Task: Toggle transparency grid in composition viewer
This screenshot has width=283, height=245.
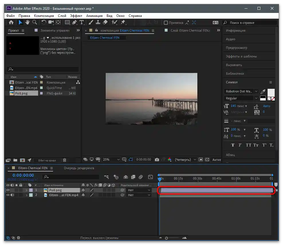Action: [207, 160]
